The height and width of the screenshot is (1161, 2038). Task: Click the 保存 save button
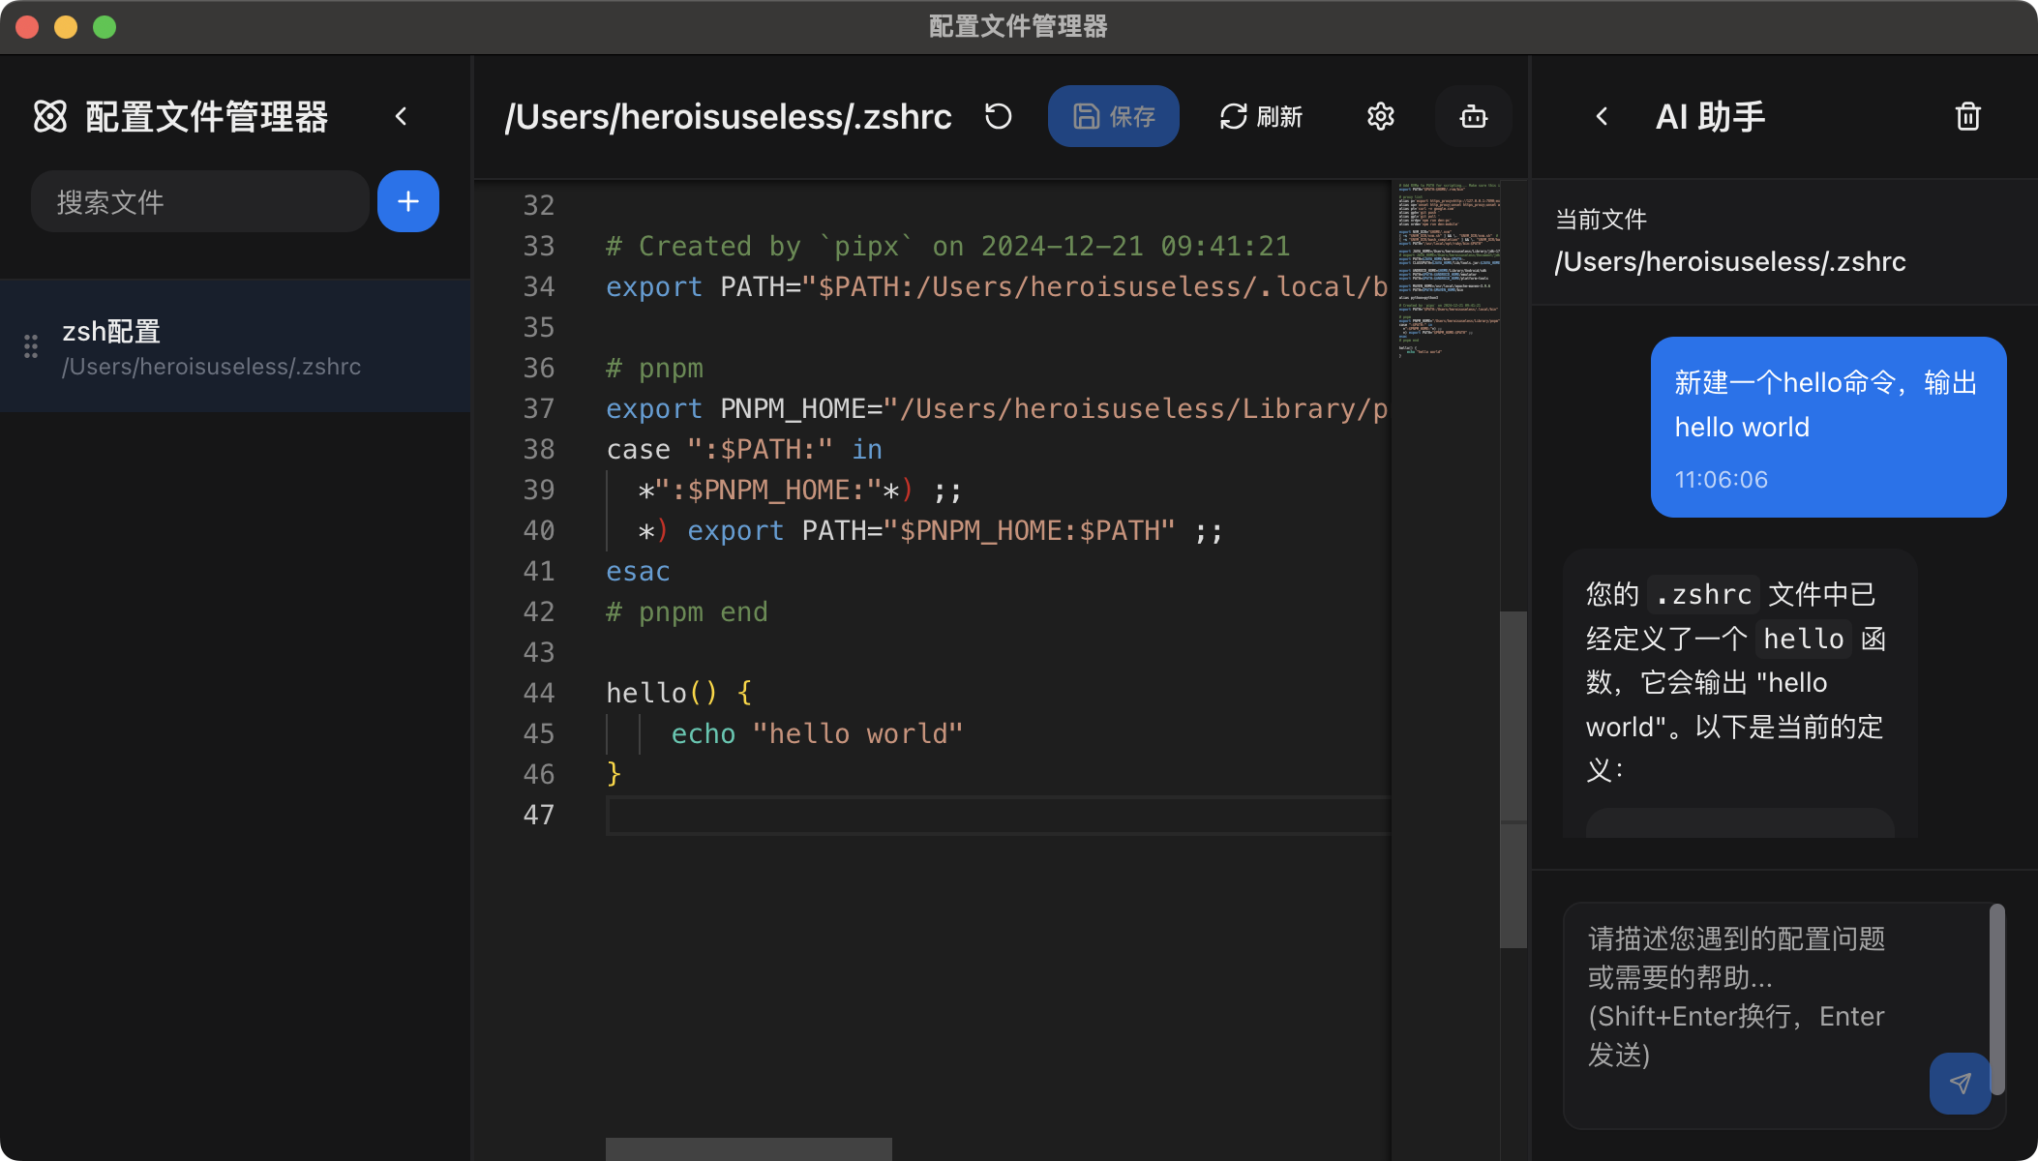point(1113,116)
